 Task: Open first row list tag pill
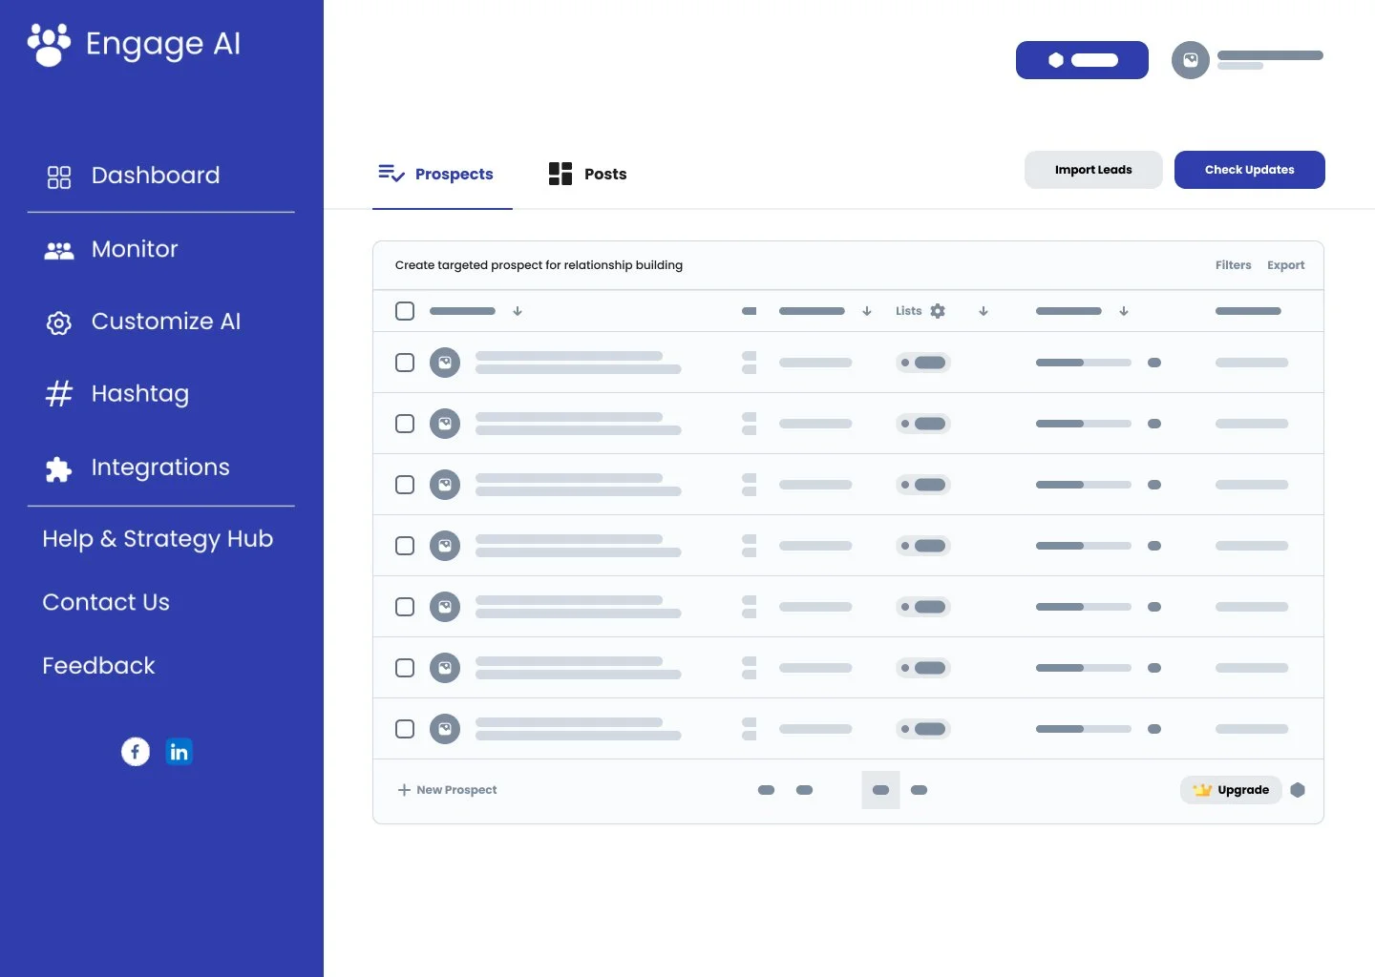[x=923, y=363]
